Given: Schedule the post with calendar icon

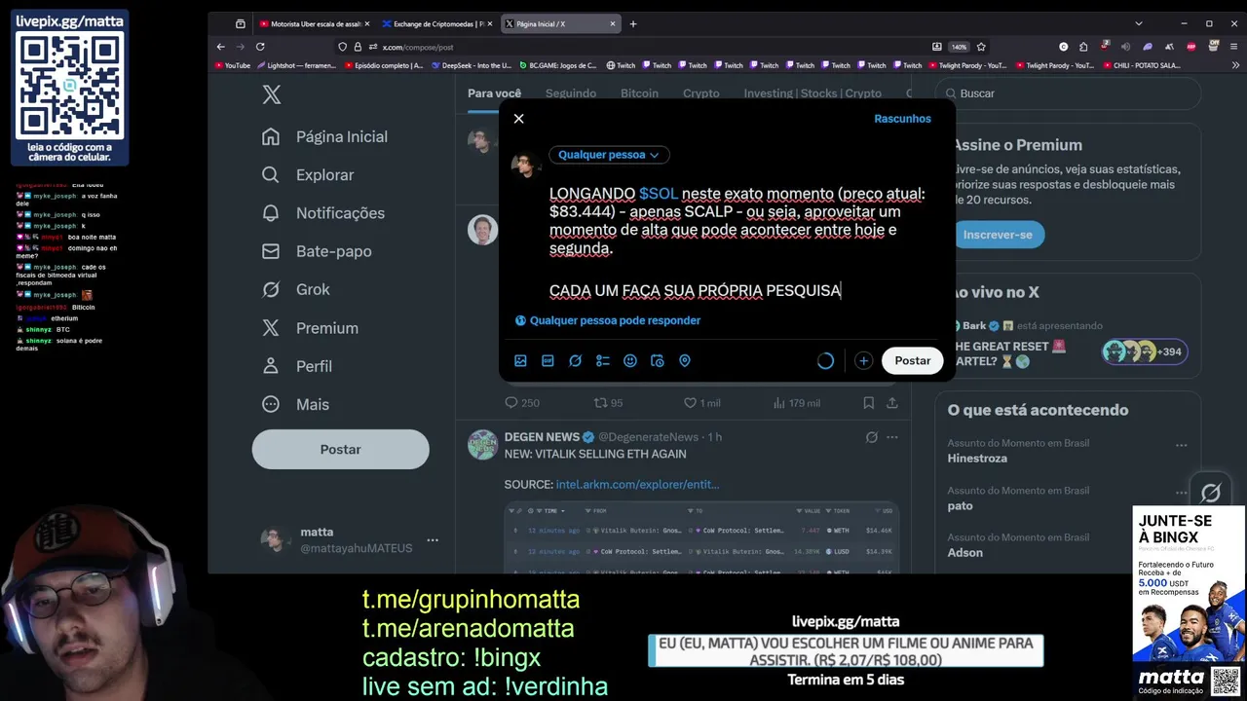Looking at the screenshot, I should [657, 361].
